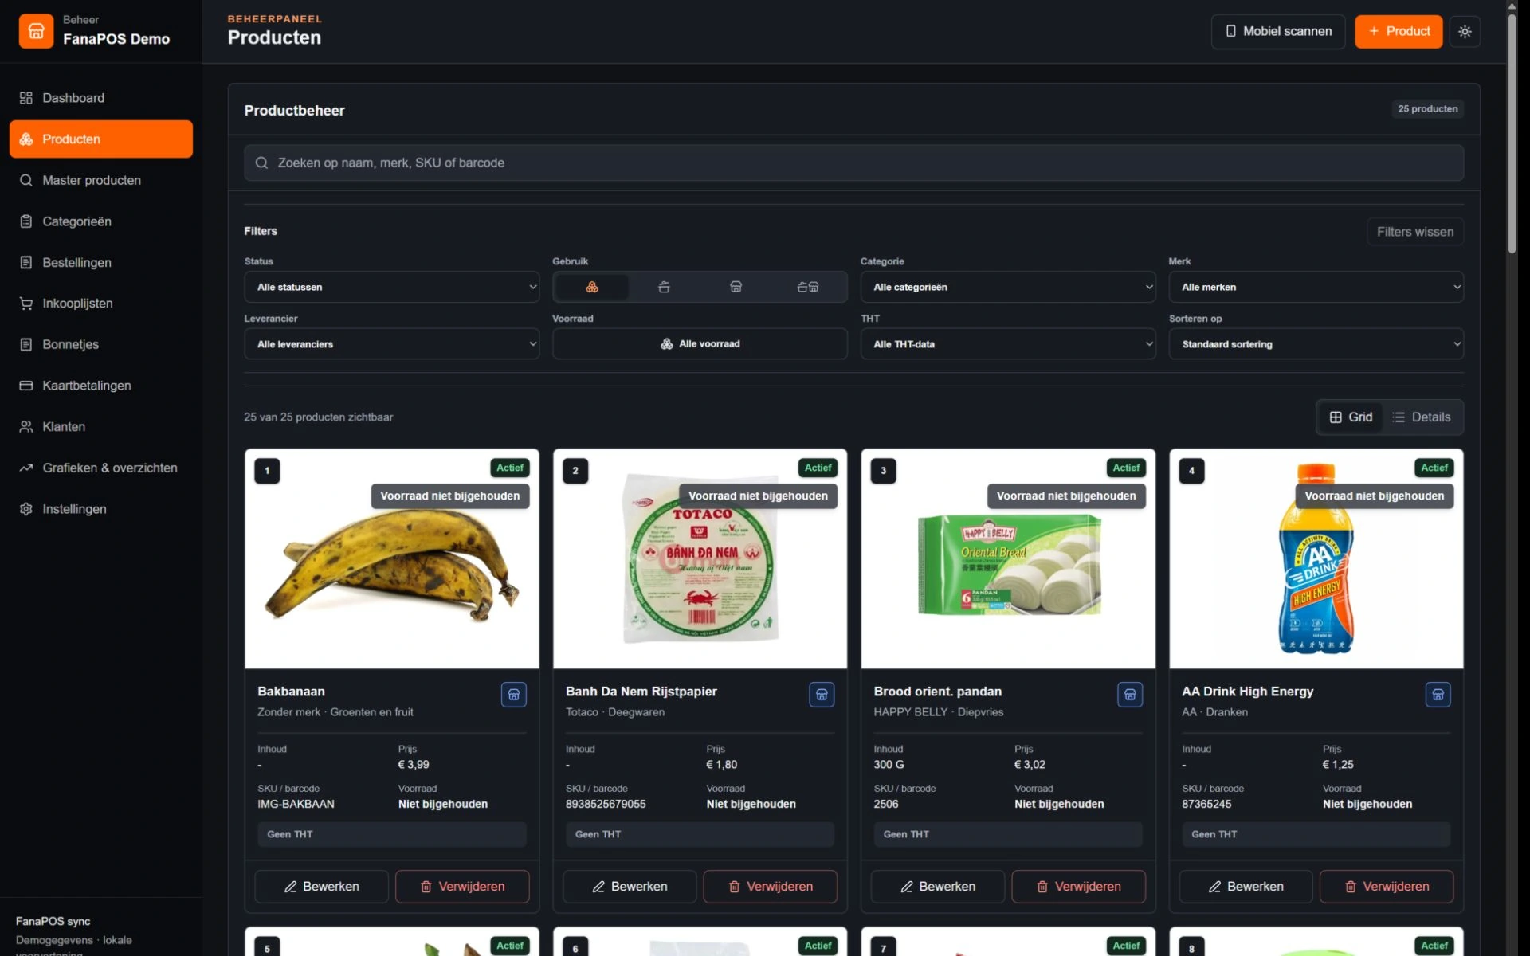This screenshot has width=1530, height=956.
Task: Click the trash icon on Banh Da Nem's Verwijderen
Action: [735, 887]
